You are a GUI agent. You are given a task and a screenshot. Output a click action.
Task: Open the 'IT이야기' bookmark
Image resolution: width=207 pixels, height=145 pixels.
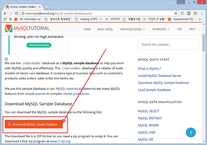click(112, 19)
